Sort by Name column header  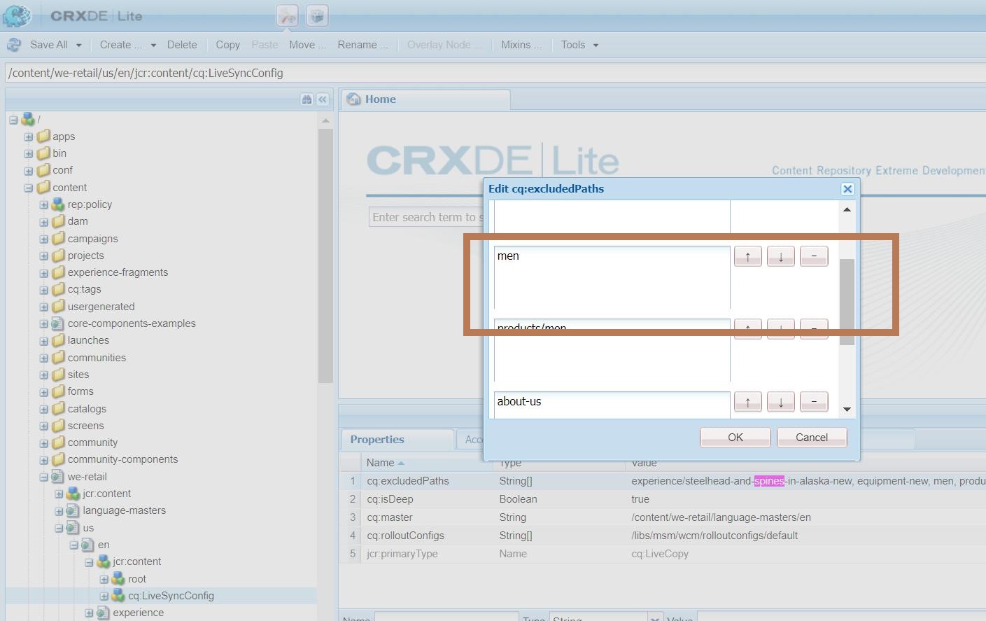(x=428, y=463)
